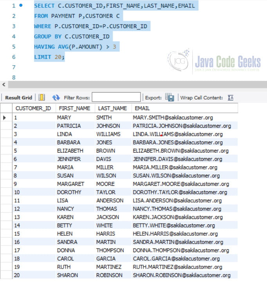The height and width of the screenshot is (283, 267).
Task: Click the HAVING keyword in the query
Action: pyautogui.click(x=44, y=47)
